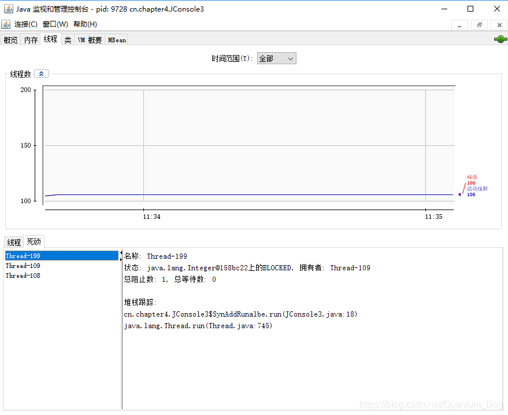Image resolution: width=508 pixels, height=415 pixels.
Task: Switch to the lower 线程 list tab
Action: point(14,243)
